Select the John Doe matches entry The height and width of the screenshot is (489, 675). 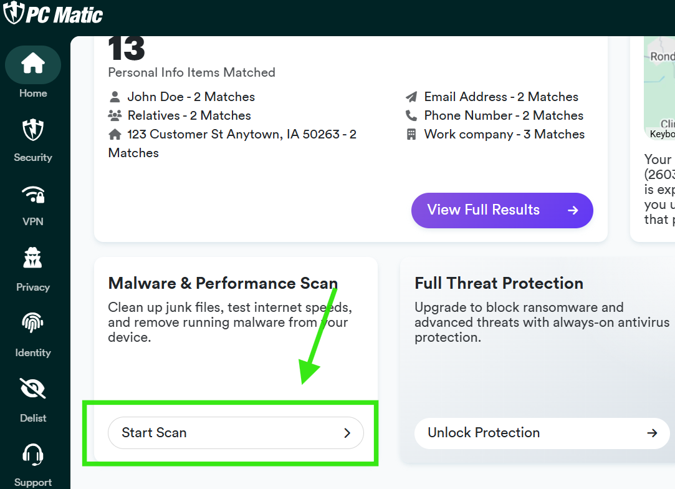181,97
